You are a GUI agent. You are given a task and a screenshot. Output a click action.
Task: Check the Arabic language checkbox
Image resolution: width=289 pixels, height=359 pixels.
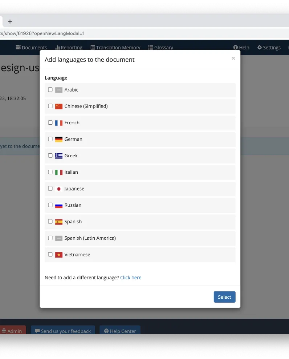(x=50, y=89)
